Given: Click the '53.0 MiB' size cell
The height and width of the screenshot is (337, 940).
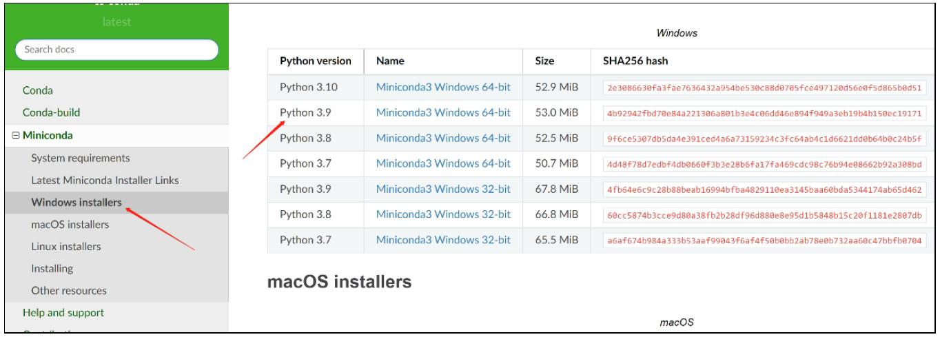Looking at the screenshot, I should [x=556, y=113].
